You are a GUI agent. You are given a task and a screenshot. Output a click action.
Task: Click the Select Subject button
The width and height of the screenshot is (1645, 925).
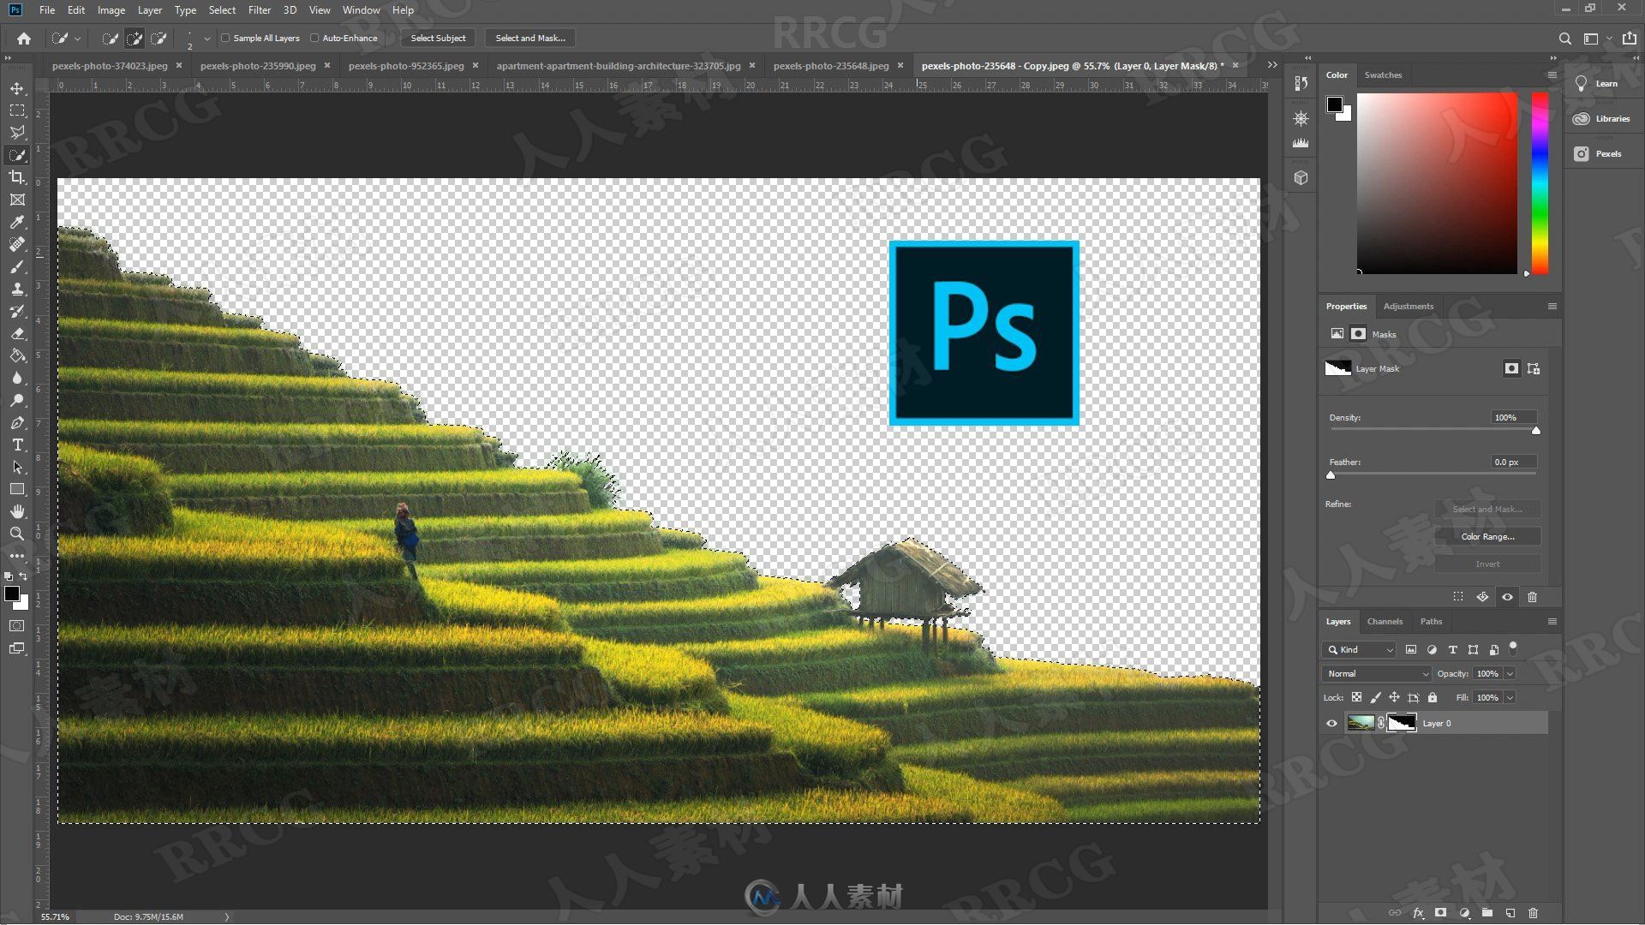pos(437,38)
